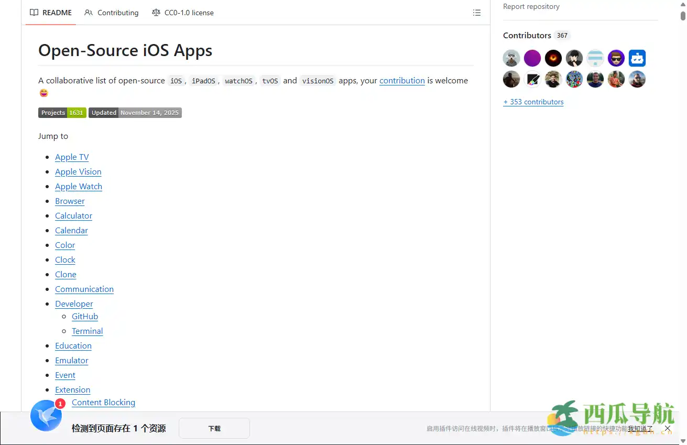Click the first contributor avatar

pyautogui.click(x=511, y=58)
